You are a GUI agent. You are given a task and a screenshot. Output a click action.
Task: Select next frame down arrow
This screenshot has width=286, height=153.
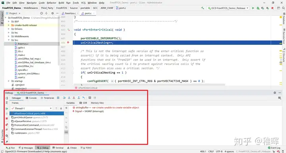(61, 108)
